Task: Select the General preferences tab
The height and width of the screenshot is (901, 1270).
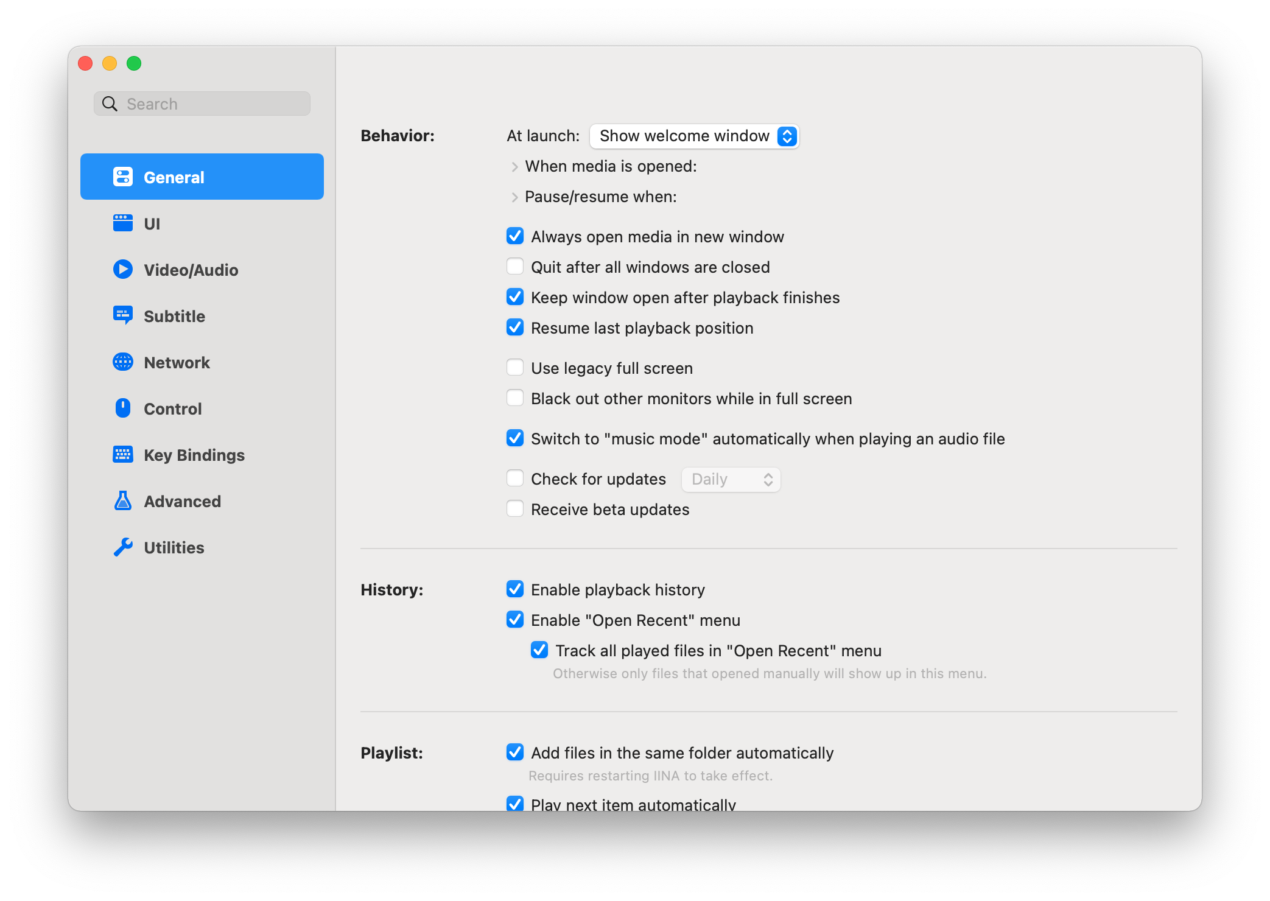Action: tap(202, 177)
